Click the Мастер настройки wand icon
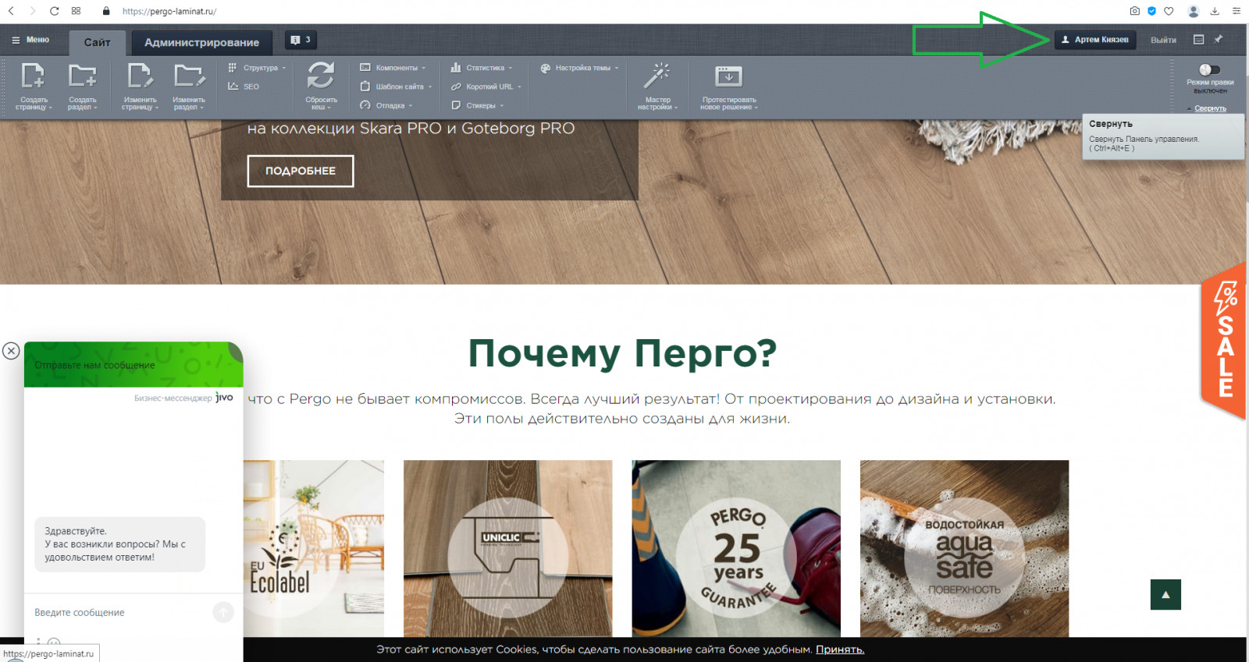This screenshot has height=662, width=1249. 657,76
